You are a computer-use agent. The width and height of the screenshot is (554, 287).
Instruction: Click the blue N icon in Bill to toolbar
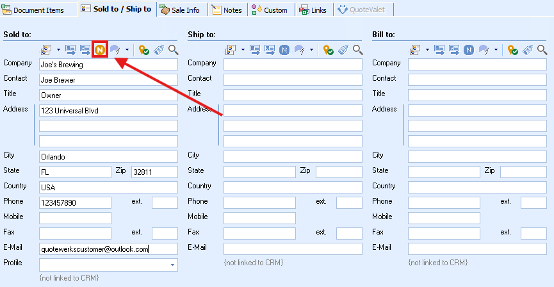coord(469,49)
